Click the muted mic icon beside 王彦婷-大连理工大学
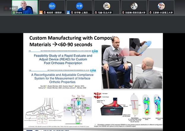Viewport: 185px width, 131px height. 151,13
